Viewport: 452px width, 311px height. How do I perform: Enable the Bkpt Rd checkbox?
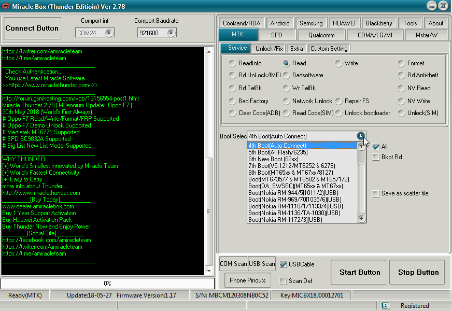coord(376,157)
